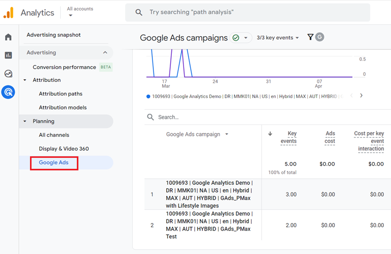Click key events value 2.00
Screen dimensions: 391x254
click(x=291, y=225)
